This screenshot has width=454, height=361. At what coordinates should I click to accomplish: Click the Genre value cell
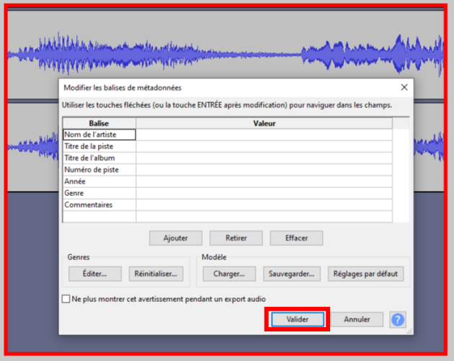click(264, 193)
